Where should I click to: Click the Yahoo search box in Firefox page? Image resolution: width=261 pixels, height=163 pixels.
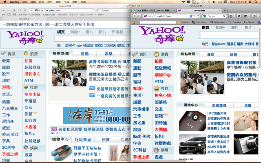(x=229, y=35)
